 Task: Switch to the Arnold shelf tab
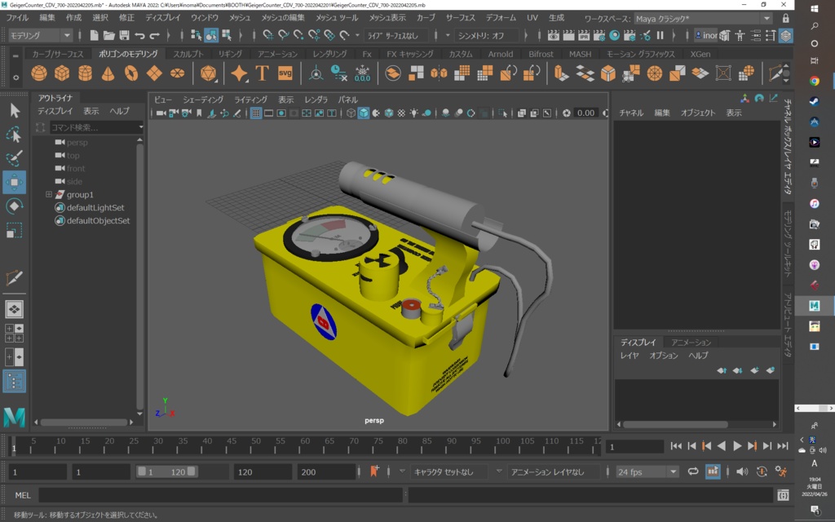click(x=501, y=54)
